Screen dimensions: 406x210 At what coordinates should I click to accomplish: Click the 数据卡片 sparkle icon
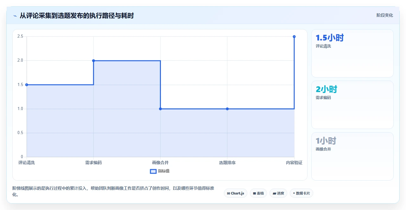[294, 193]
